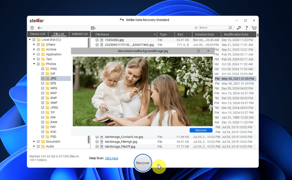Open help with the question mark icon
This screenshot has height=180, width=292.
[246, 28]
